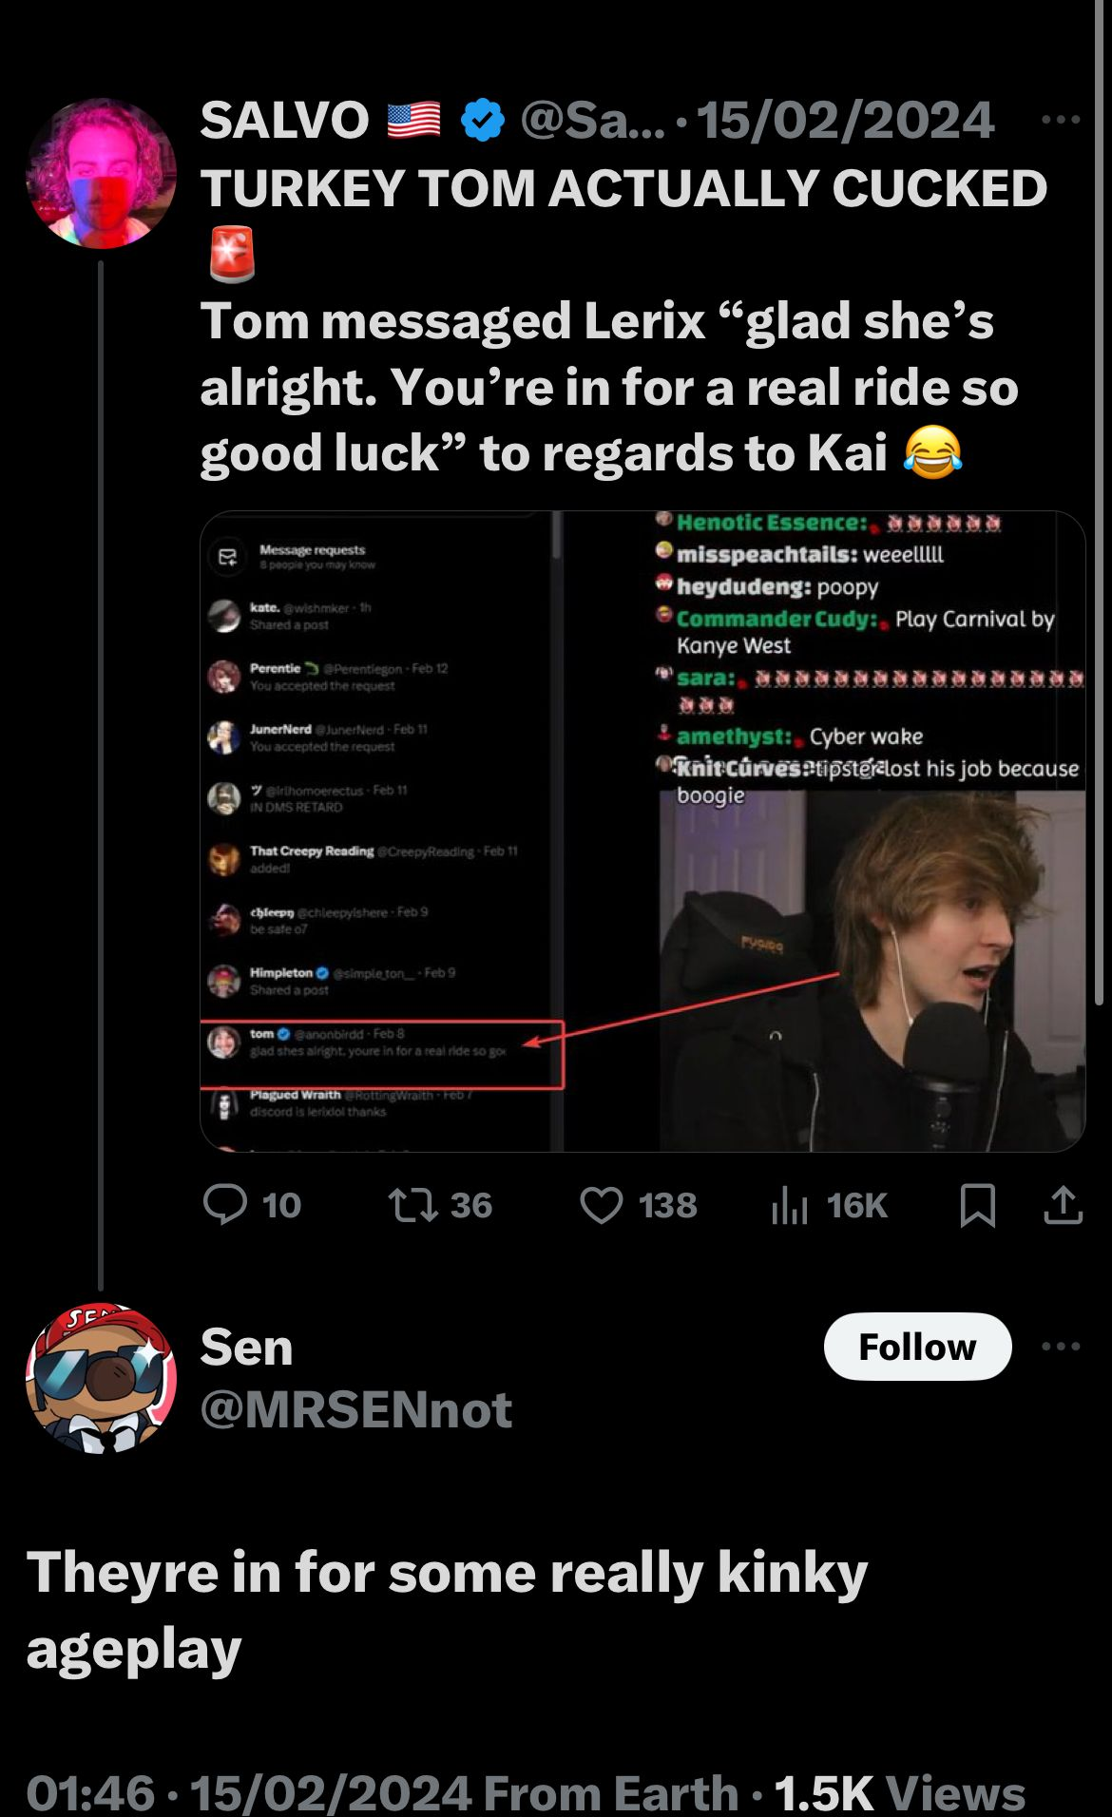
Task: Open Sen's profile avatar
Action: pos(101,1377)
